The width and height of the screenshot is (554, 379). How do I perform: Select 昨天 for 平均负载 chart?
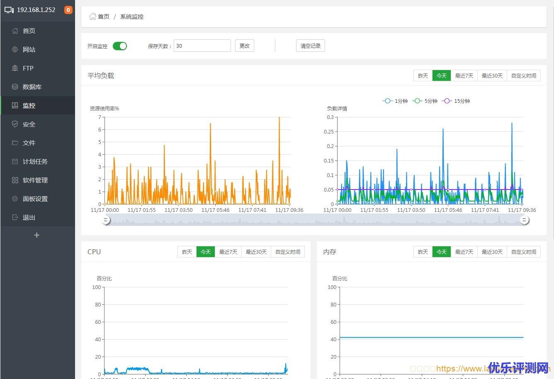(423, 75)
